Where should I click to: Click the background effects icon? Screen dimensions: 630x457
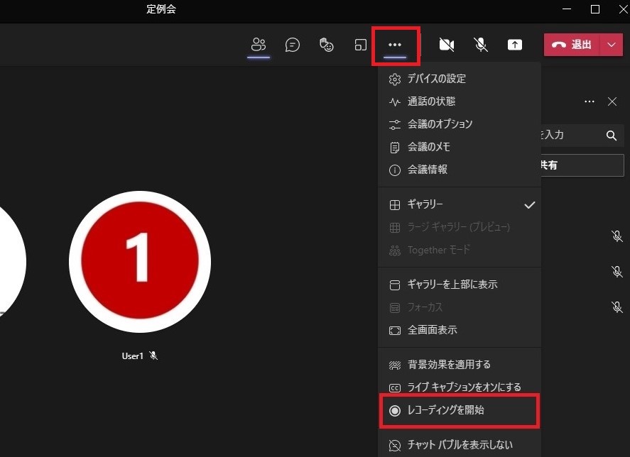395,365
